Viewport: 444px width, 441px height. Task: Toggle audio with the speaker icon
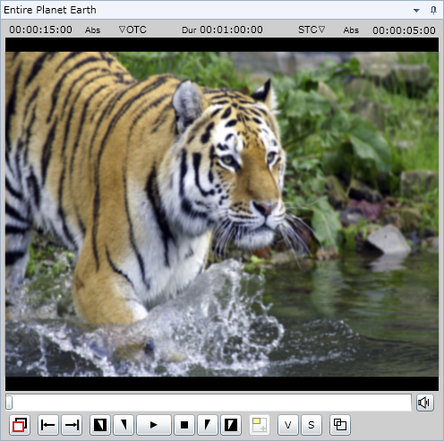[425, 403]
